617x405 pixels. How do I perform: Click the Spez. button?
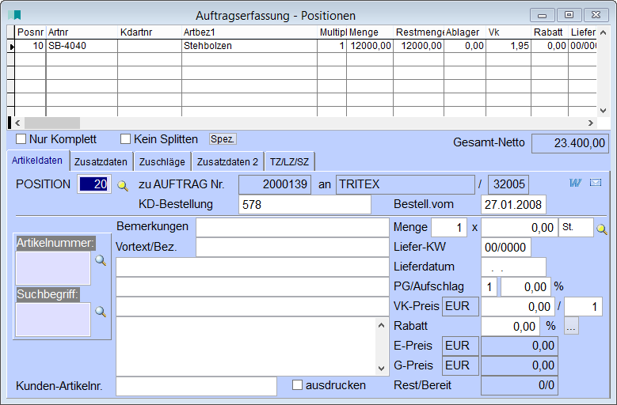click(223, 139)
